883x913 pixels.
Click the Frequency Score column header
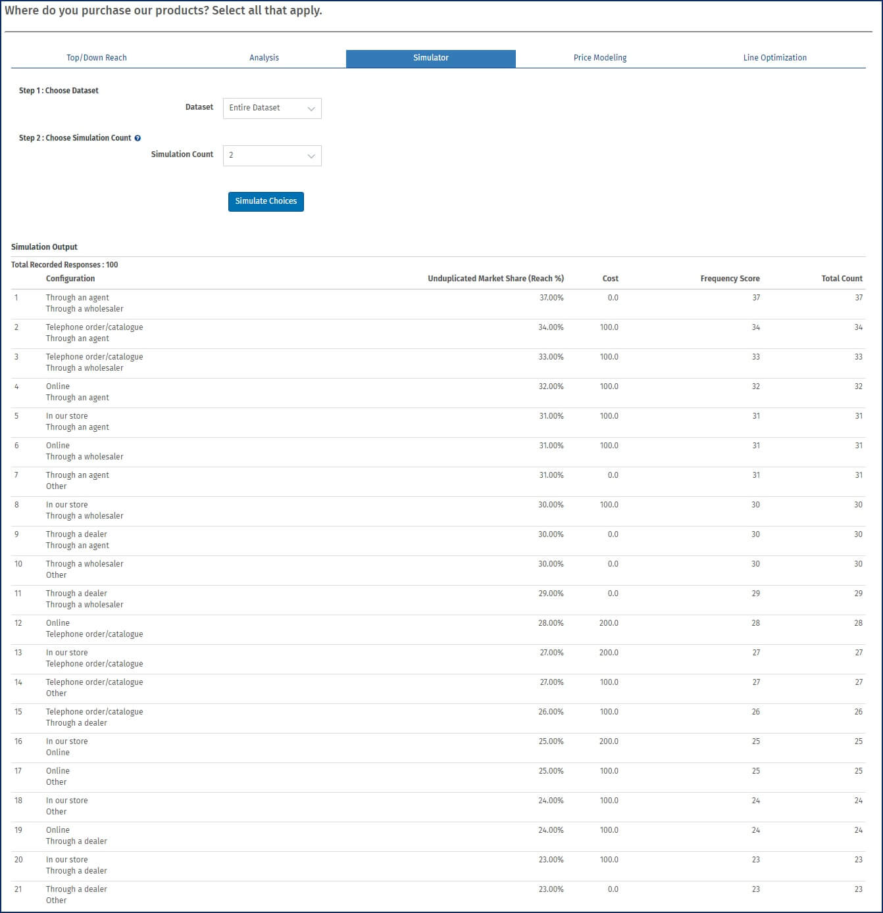tap(730, 279)
